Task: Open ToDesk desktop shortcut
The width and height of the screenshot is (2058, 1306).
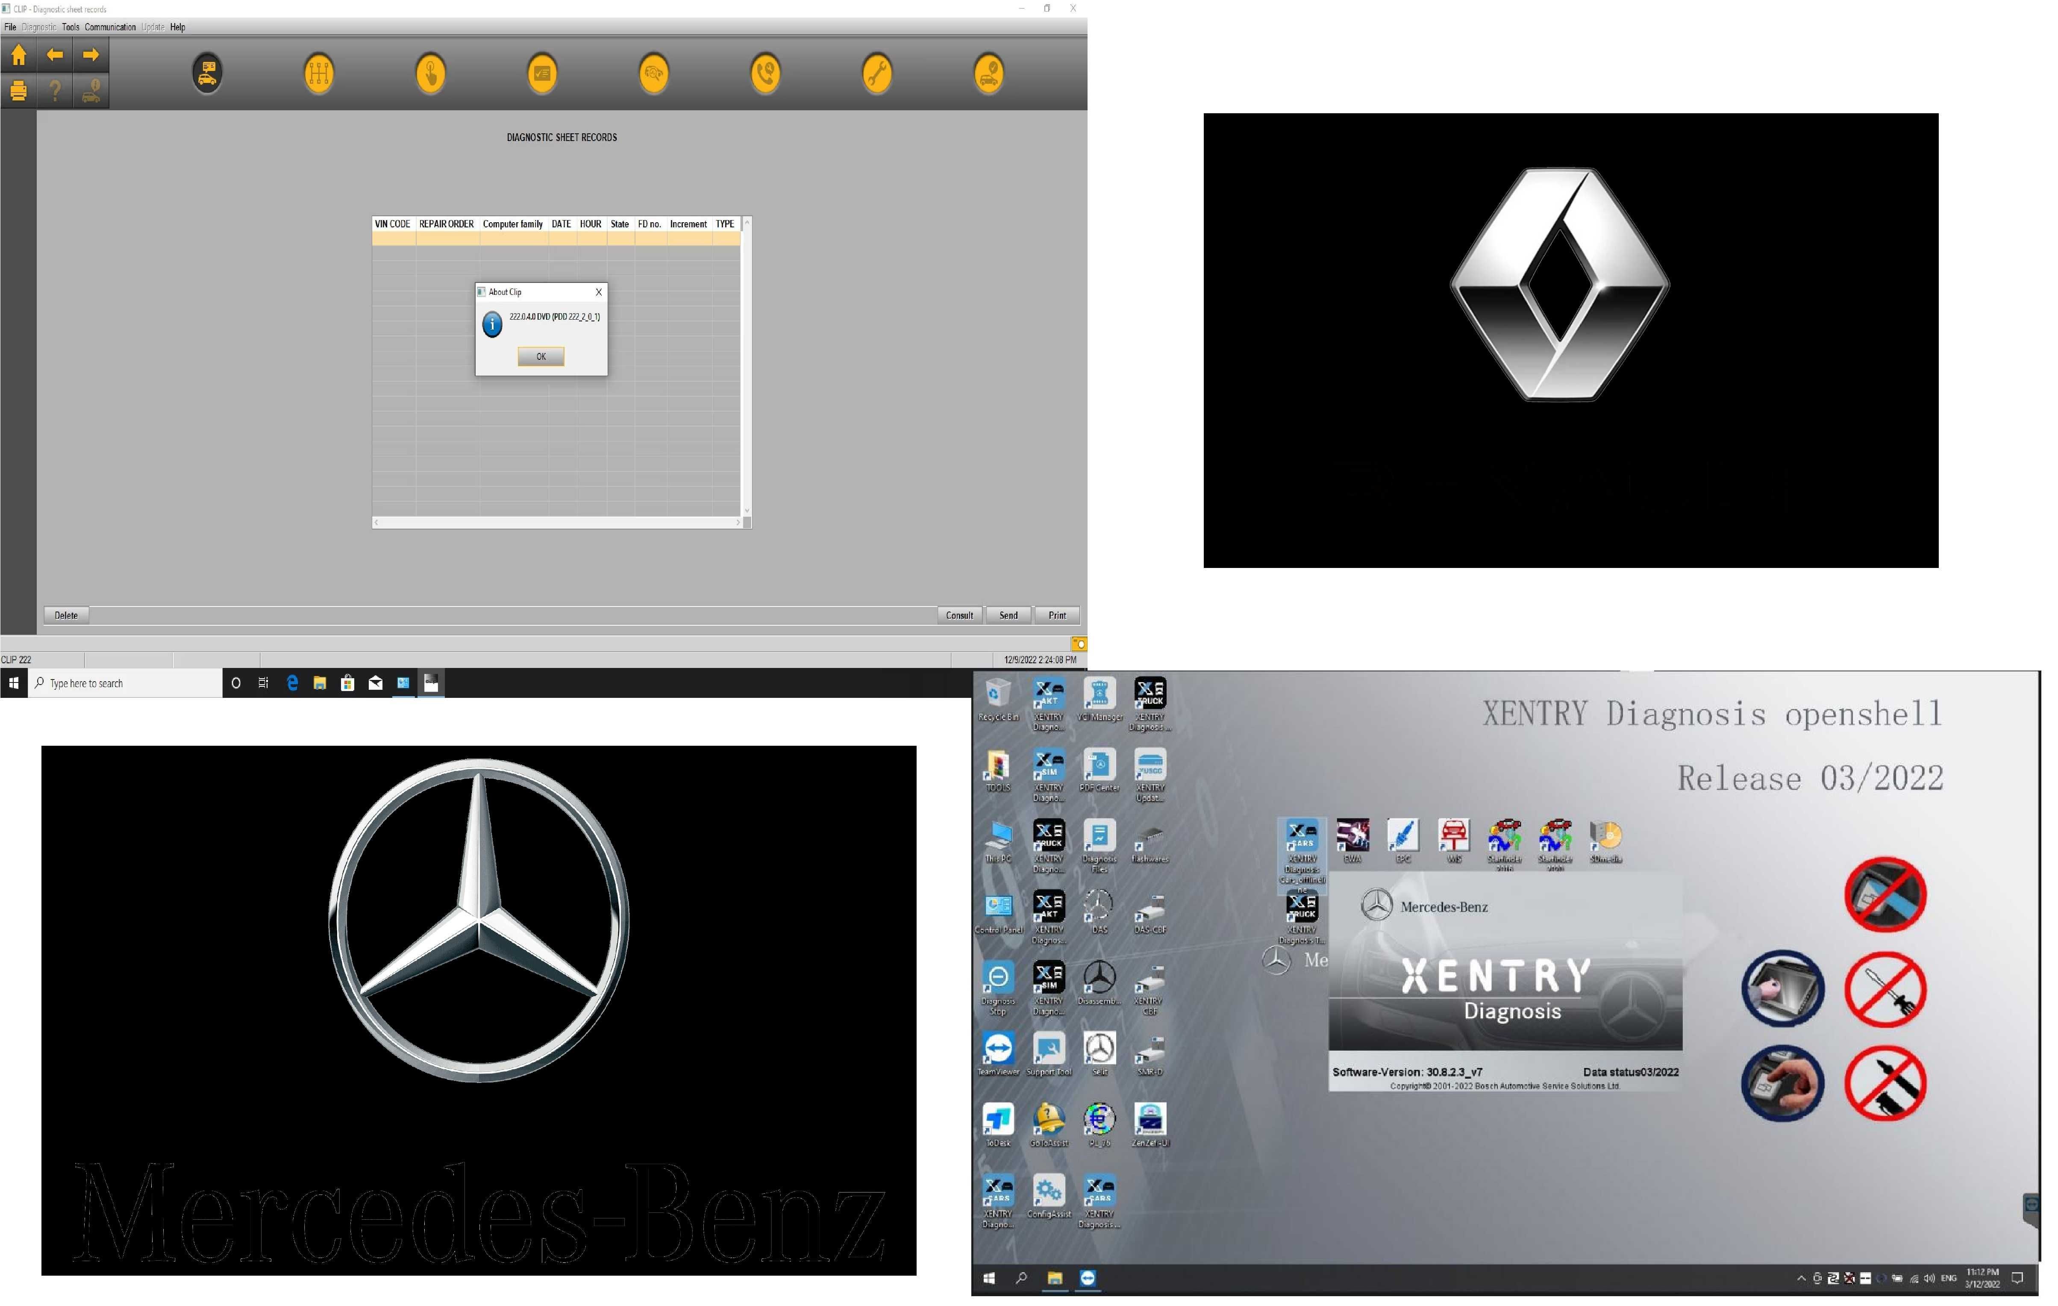Action: click(998, 1126)
